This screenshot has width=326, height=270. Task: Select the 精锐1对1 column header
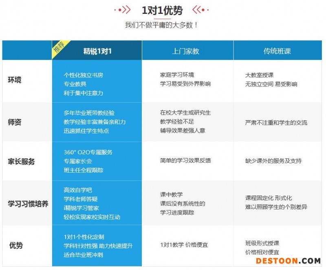(x=97, y=51)
